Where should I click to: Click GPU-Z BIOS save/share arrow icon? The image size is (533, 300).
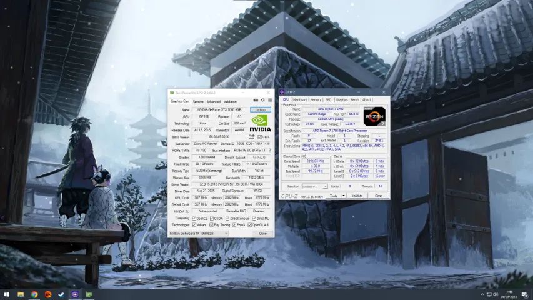point(252,137)
